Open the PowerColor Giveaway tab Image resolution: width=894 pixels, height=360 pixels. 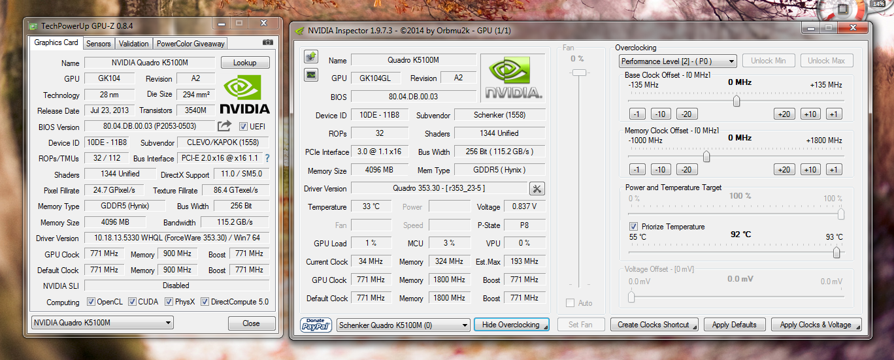pos(190,44)
